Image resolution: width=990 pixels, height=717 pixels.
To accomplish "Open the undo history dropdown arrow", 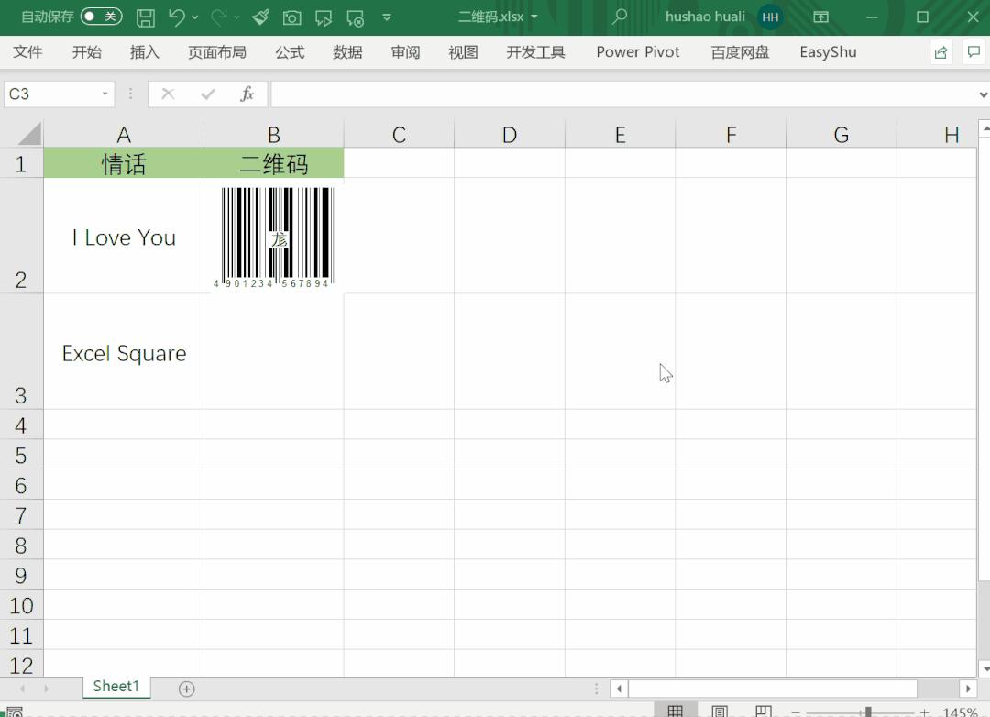I will click(x=195, y=17).
